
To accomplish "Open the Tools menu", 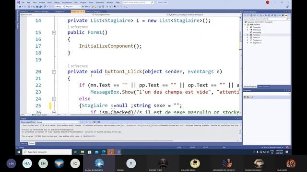I will tap(91, 2).
